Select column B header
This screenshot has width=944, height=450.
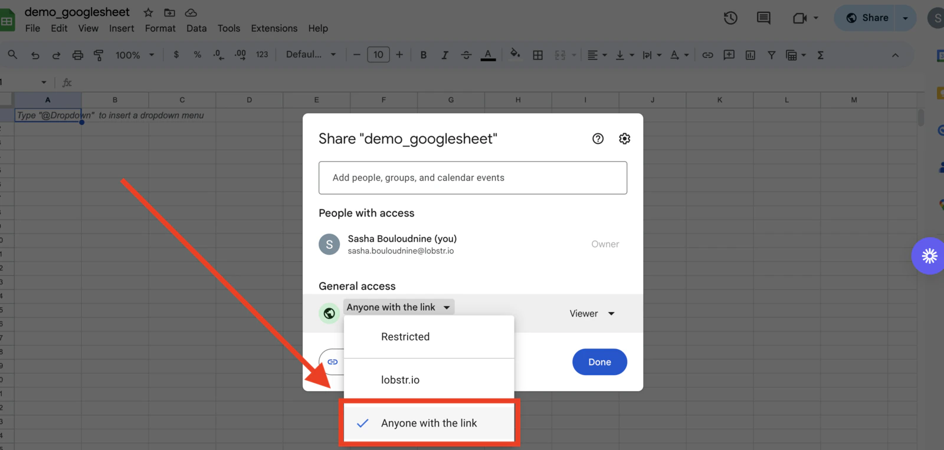[115, 100]
